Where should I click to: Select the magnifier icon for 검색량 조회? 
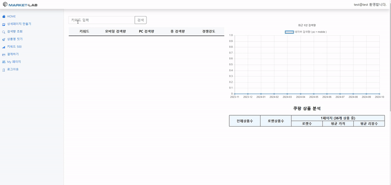click(3, 32)
